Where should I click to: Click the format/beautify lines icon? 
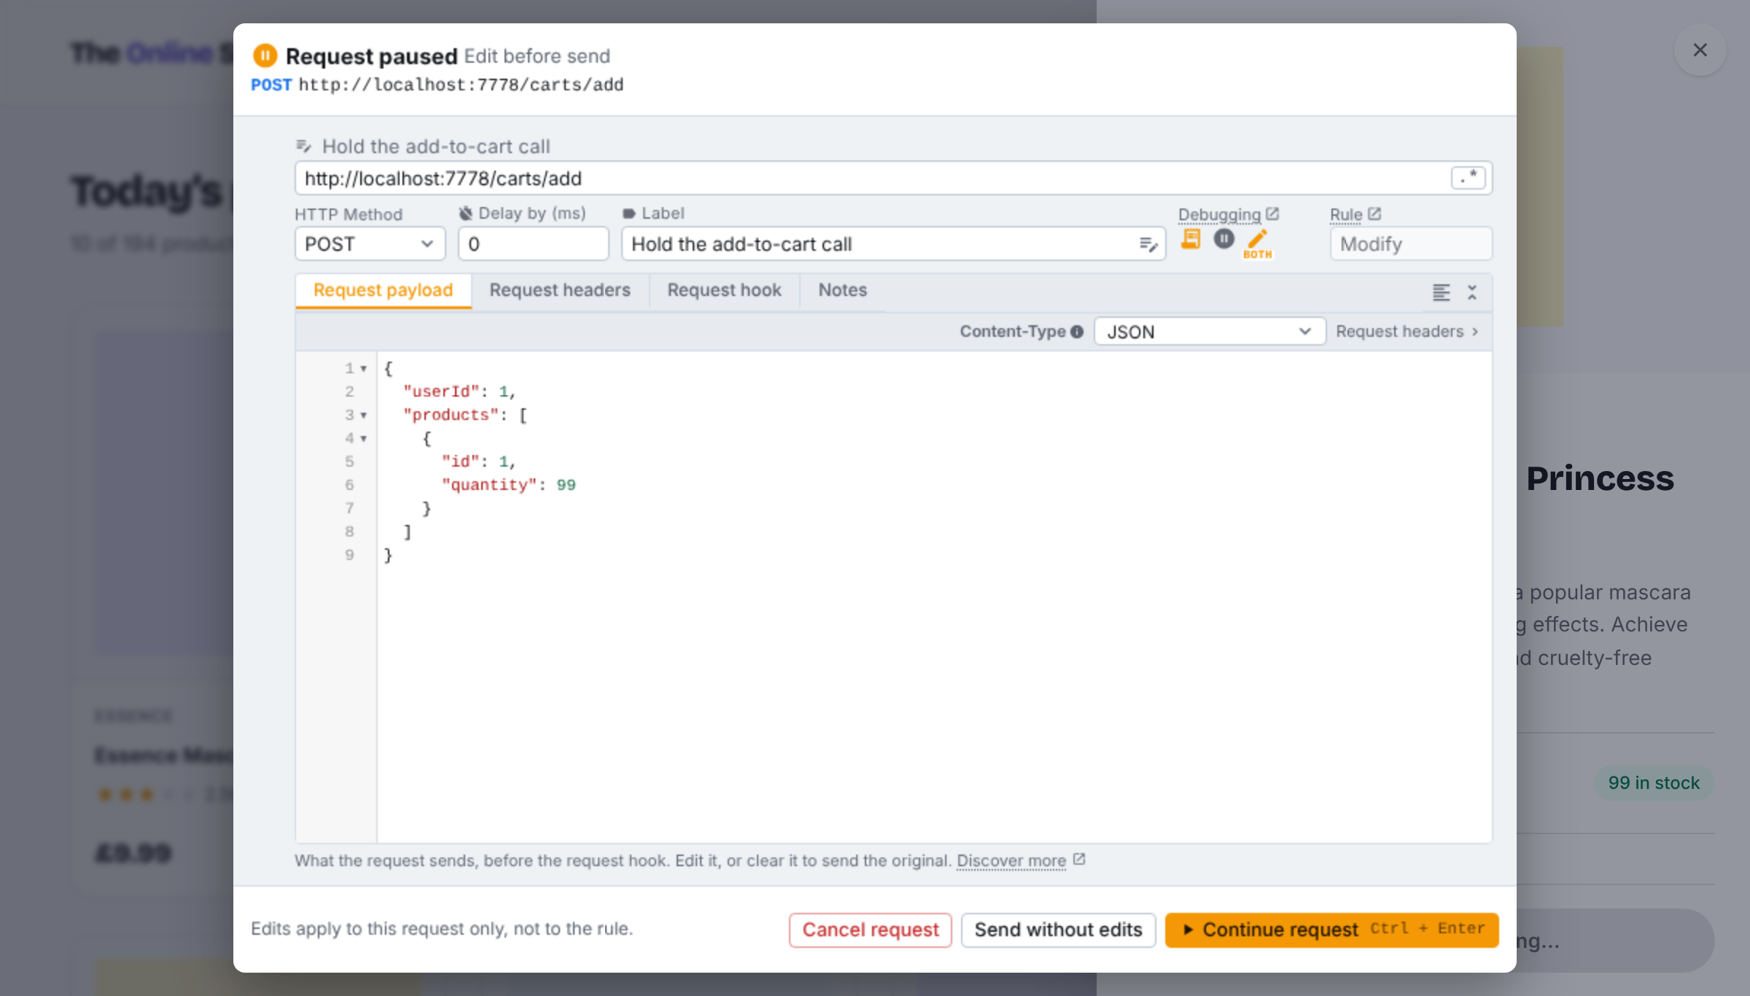point(1441,292)
